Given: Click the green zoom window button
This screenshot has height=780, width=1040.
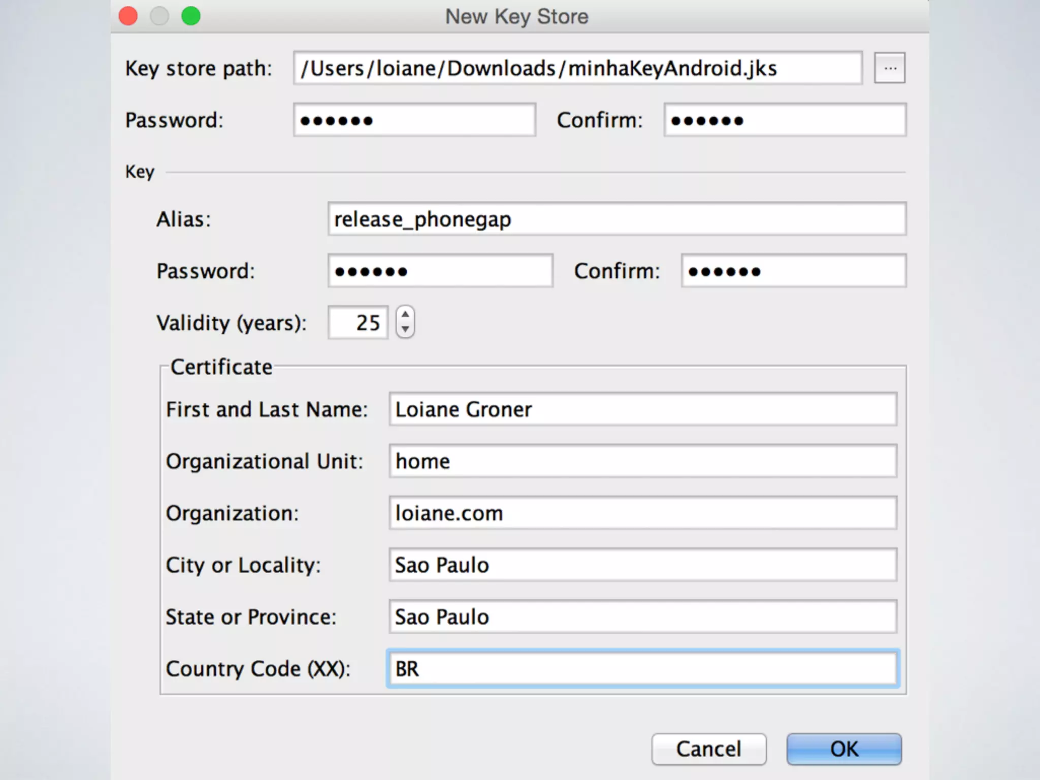Looking at the screenshot, I should tap(191, 16).
